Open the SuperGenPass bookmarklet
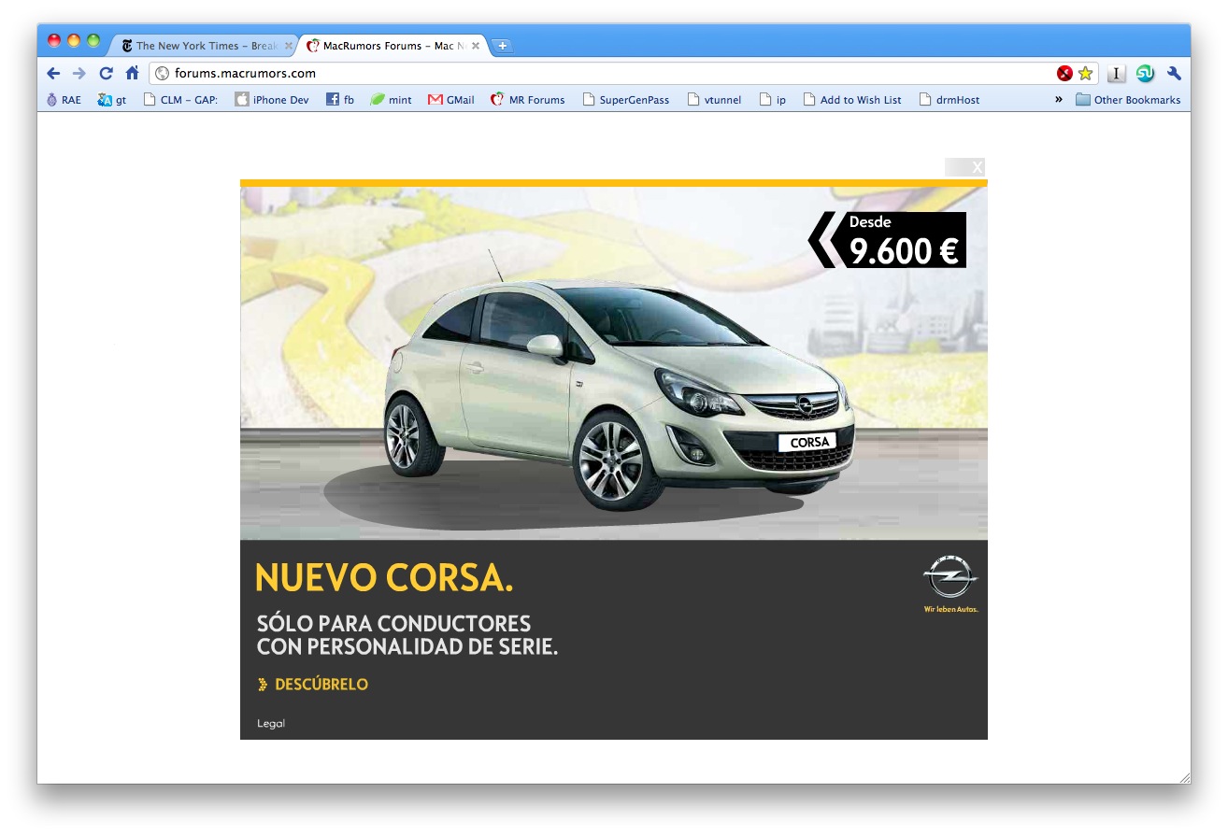 626,100
